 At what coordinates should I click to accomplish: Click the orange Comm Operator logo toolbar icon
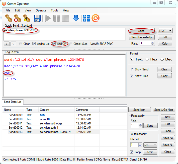tap(95, 18)
